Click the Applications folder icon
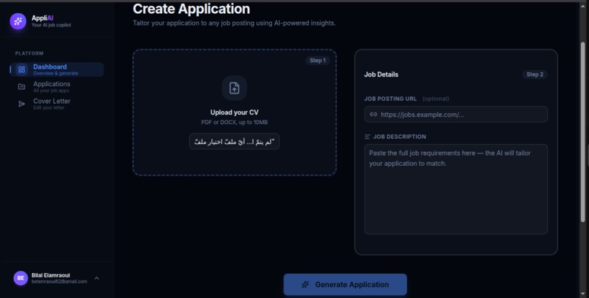Screen dimensions: 589x298 [22, 87]
